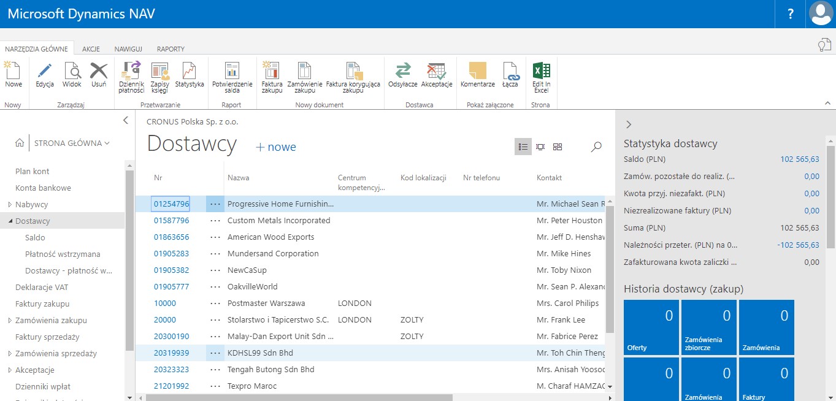Switch to the AKCJE ribbon tab
This screenshot has height=401, width=836.
click(91, 48)
